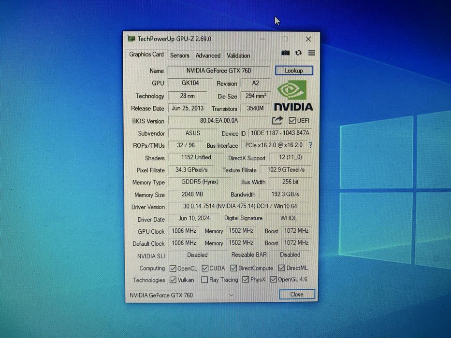
Task: Click the Subvendor field ASUS
Action: pyautogui.click(x=192, y=133)
